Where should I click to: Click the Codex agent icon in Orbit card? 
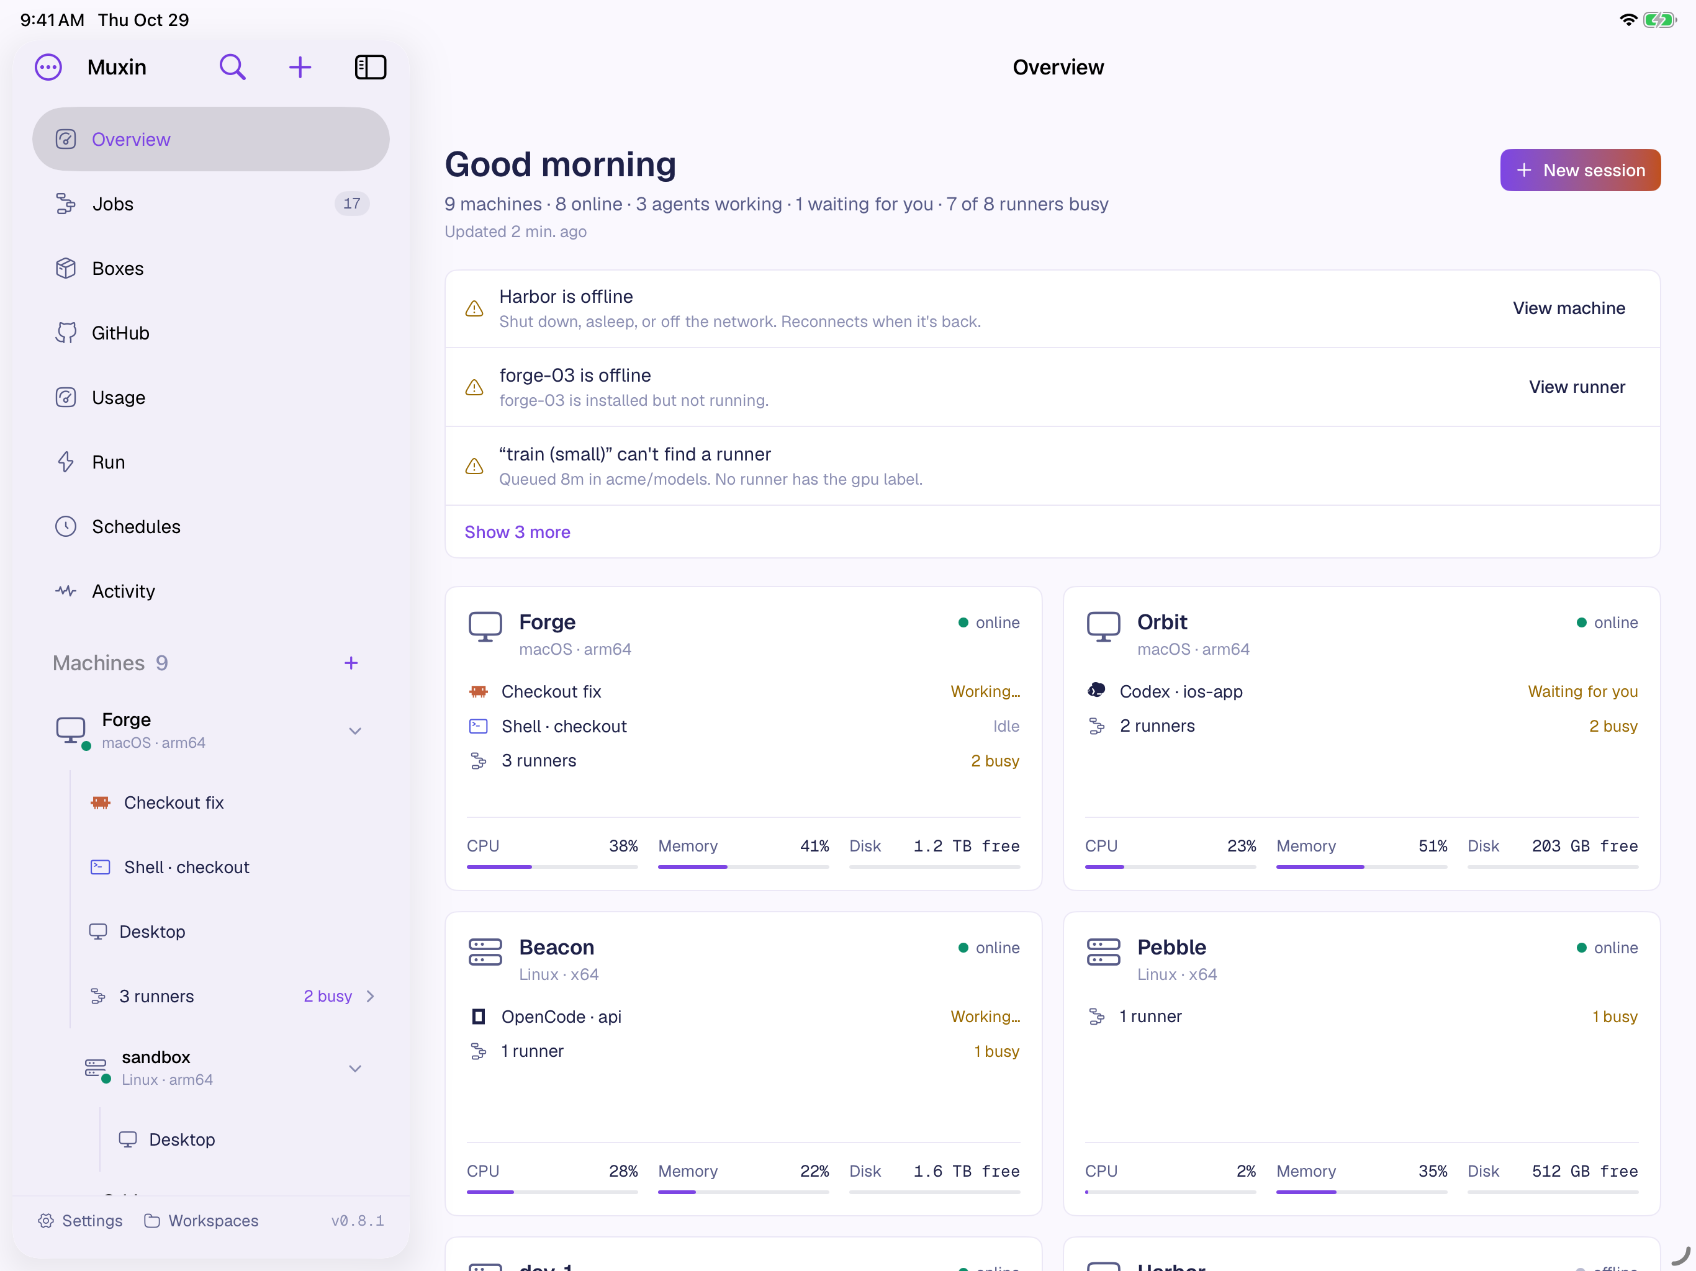click(1096, 691)
